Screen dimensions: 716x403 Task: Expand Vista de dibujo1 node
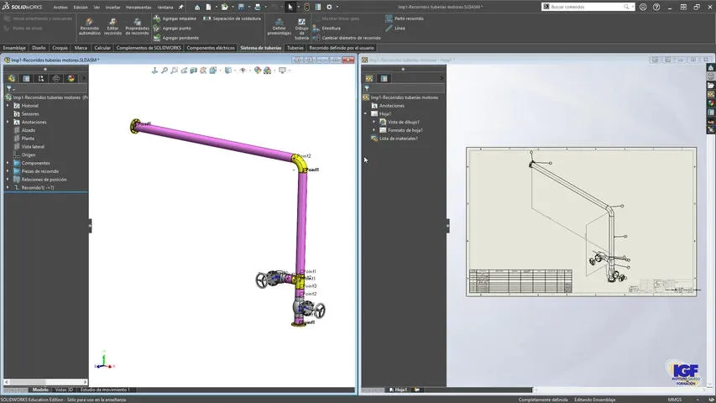374,122
